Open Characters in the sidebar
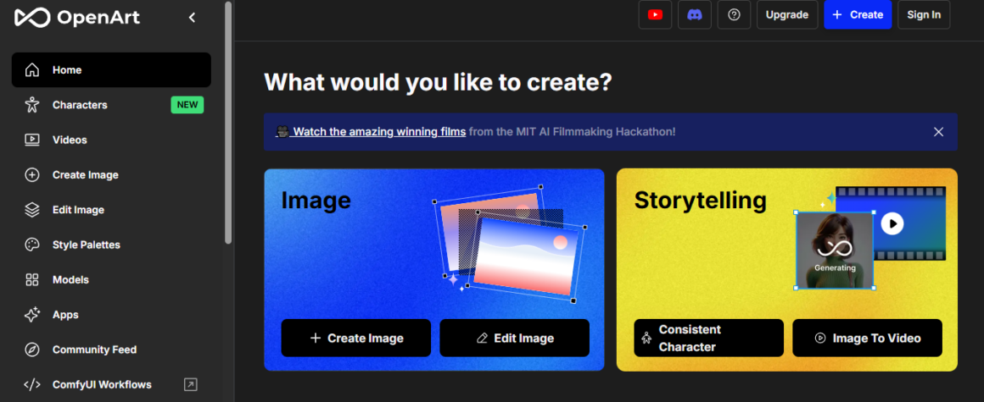This screenshot has height=402, width=984. click(x=111, y=105)
